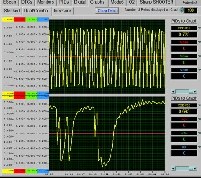Viewport: 201px width, 178px height.
Task: Click upper graph green min scale -1.00
Action: pos(31,93)
